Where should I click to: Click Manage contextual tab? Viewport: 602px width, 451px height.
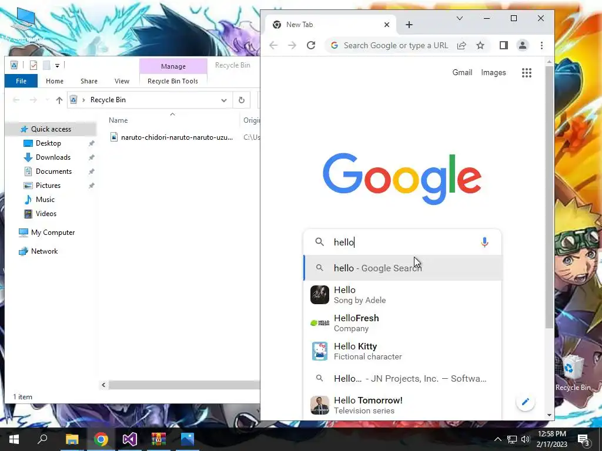point(173,66)
